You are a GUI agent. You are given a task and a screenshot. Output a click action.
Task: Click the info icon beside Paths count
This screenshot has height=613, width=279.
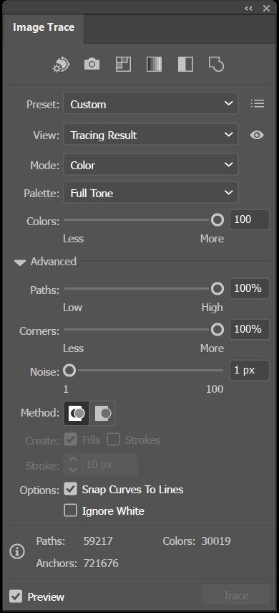pos(17,552)
